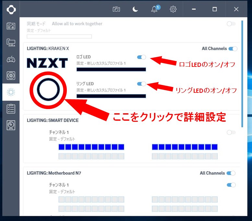Open the clipboard checklist sidebar icon
Viewport: 252px width, 221px height.
(11, 109)
